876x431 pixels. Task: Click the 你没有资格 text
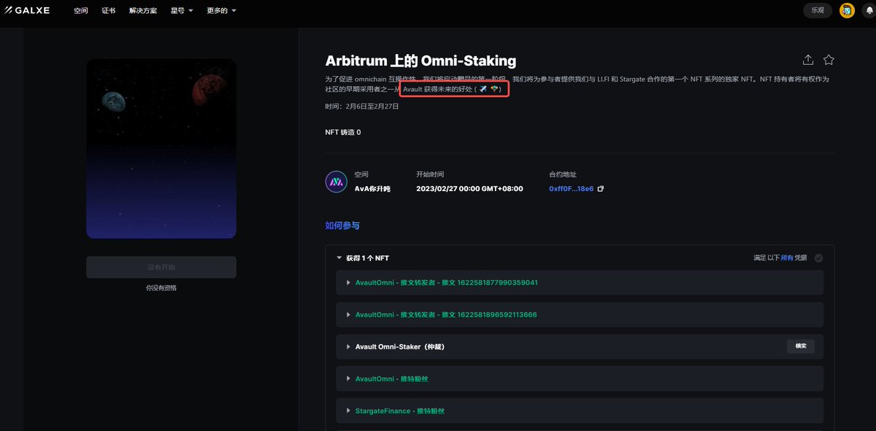[161, 288]
